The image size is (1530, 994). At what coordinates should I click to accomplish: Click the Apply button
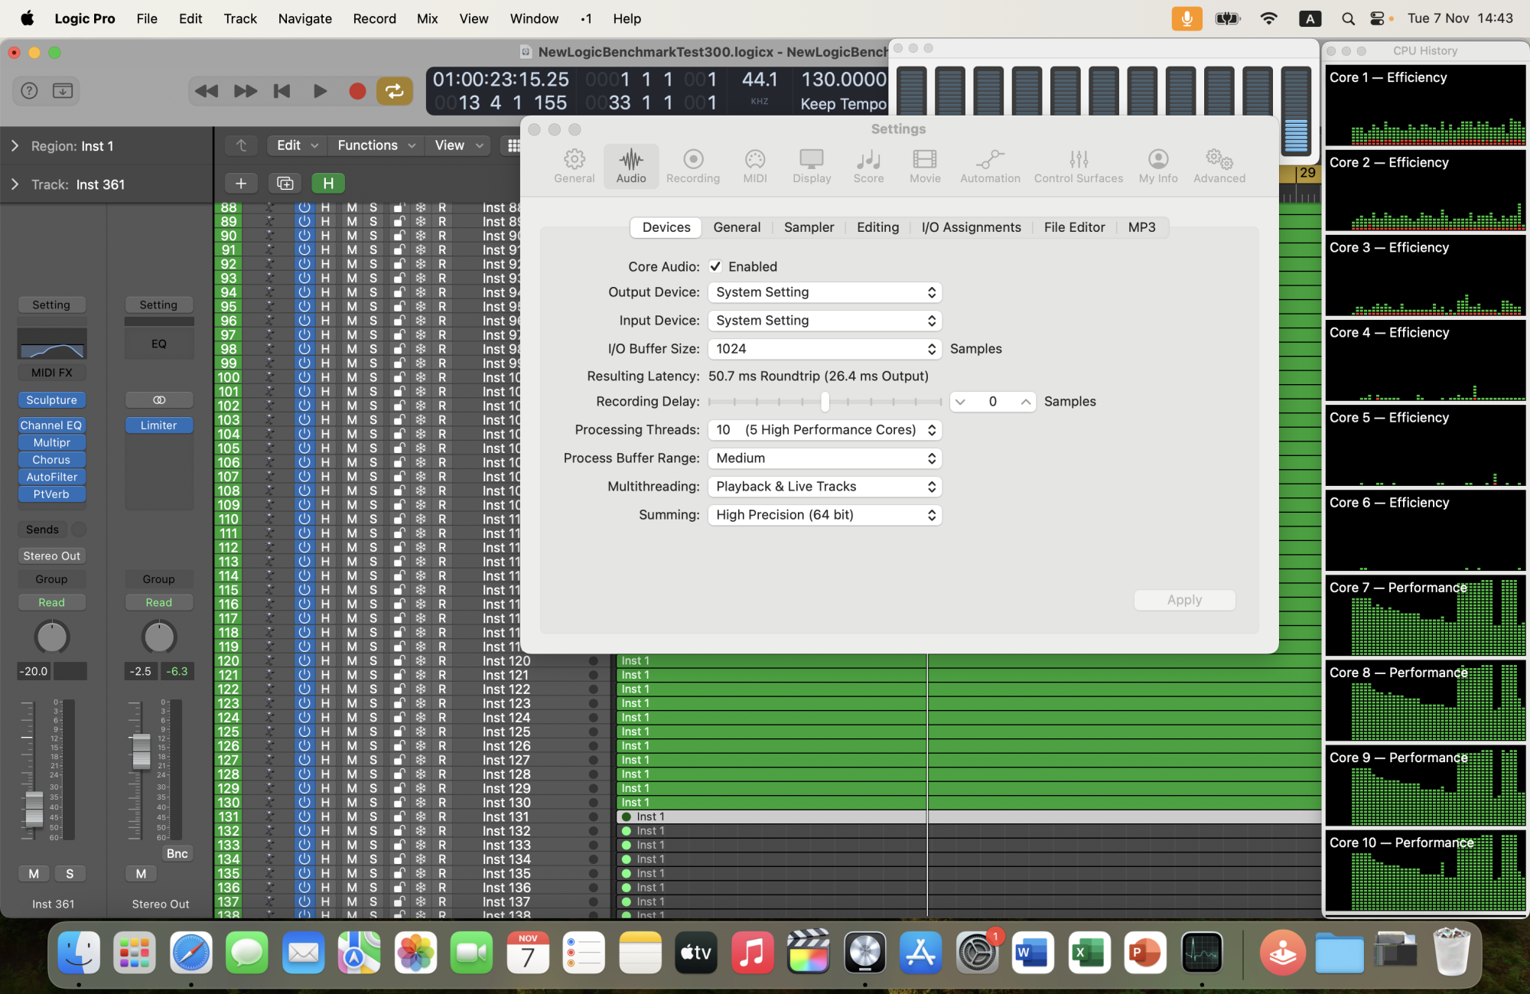pos(1183,600)
